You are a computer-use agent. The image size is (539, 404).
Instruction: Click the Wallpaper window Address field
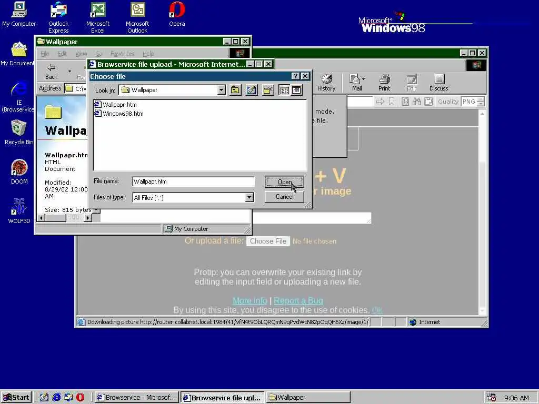[x=76, y=88]
